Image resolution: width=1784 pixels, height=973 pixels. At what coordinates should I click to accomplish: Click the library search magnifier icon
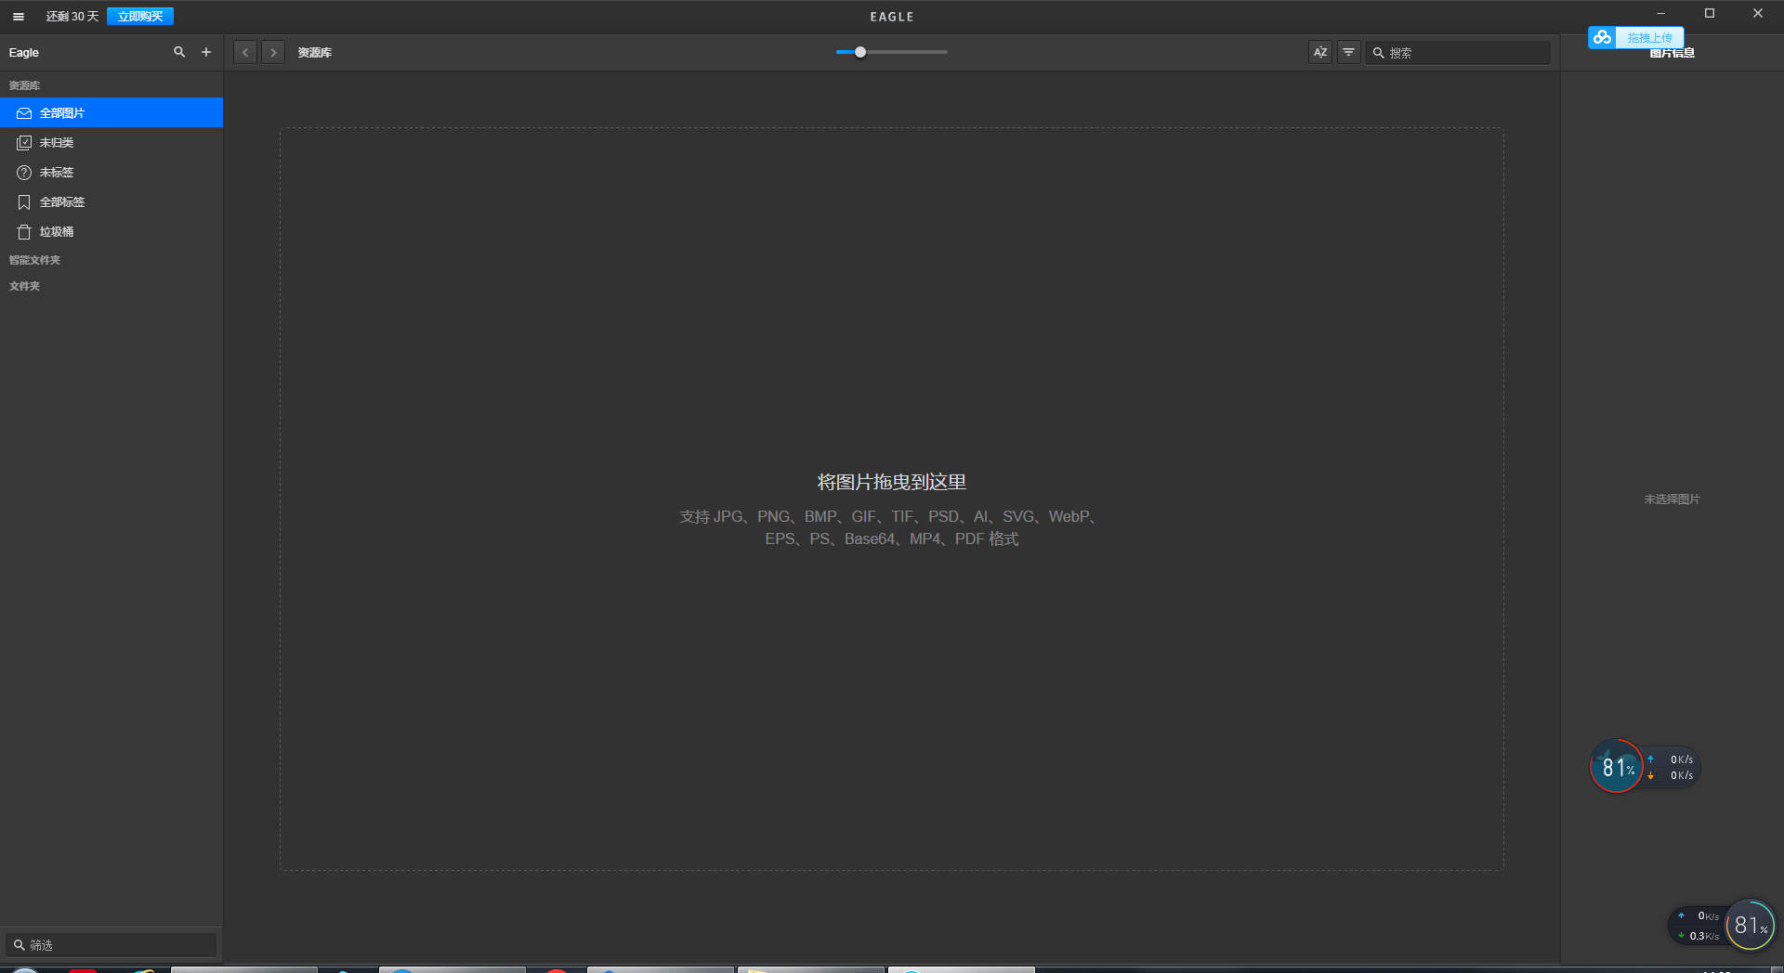click(x=179, y=52)
